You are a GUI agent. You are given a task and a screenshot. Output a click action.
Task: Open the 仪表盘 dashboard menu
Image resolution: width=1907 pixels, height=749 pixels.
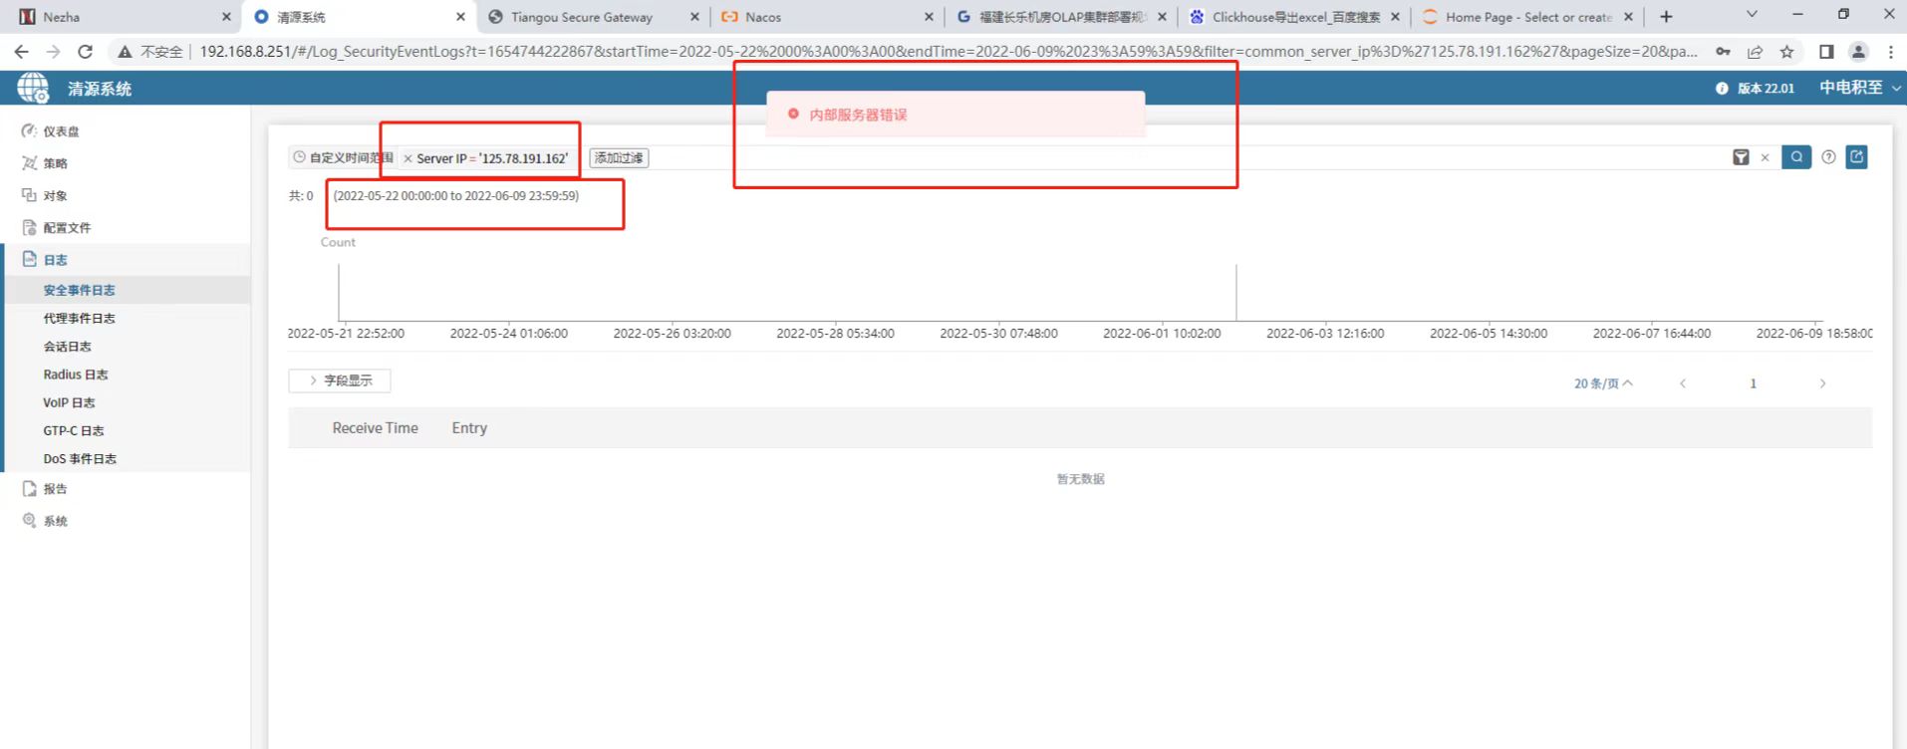(x=61, y=131)
